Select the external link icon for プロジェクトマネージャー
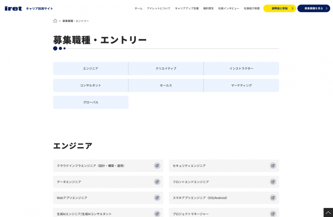 (x=273, y=214)
